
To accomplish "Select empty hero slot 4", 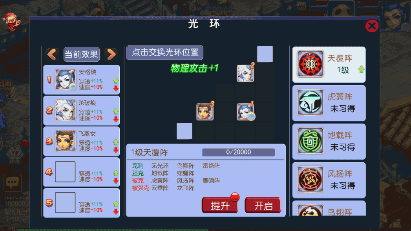I will tap(65, 172).
